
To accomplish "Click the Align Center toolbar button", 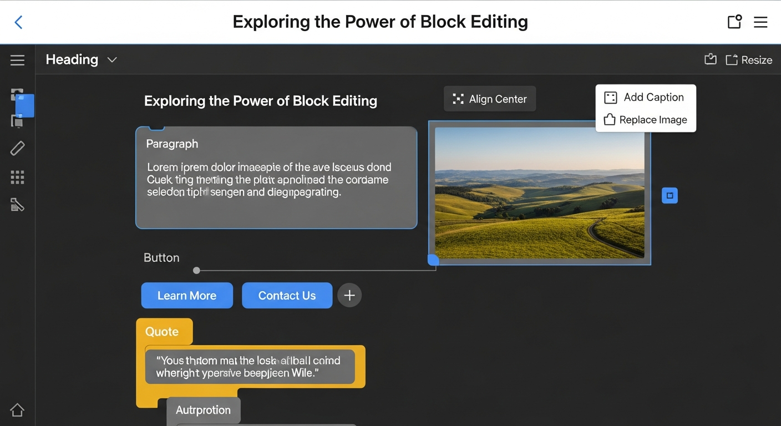I will 490,99.
